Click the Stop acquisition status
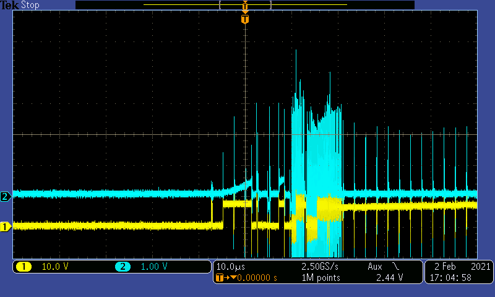This screenshot has height=297, width=495. (x=30, y=5)
